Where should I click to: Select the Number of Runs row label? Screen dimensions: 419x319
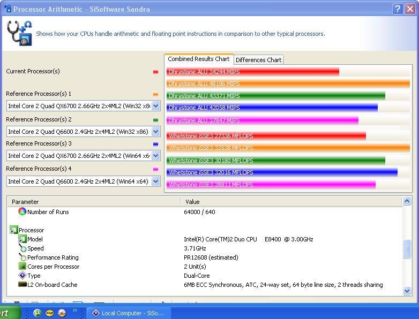48,212
